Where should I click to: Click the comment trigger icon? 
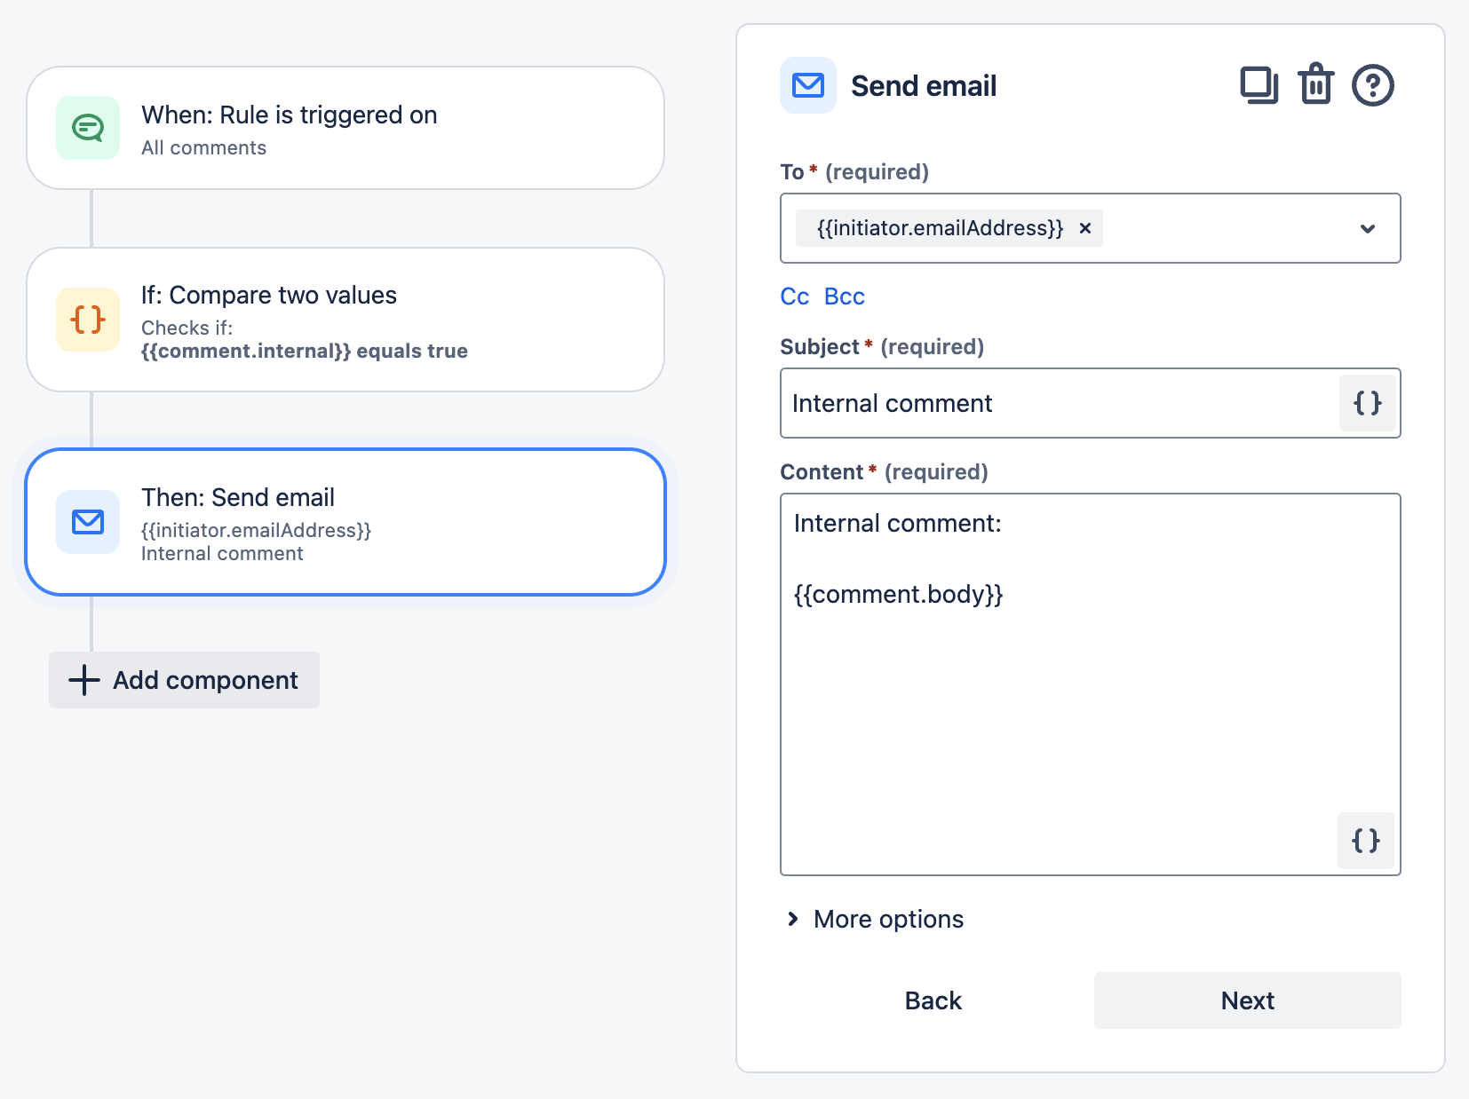click(88, 128)
